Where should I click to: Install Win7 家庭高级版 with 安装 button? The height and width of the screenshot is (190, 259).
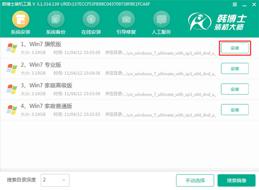235,89
